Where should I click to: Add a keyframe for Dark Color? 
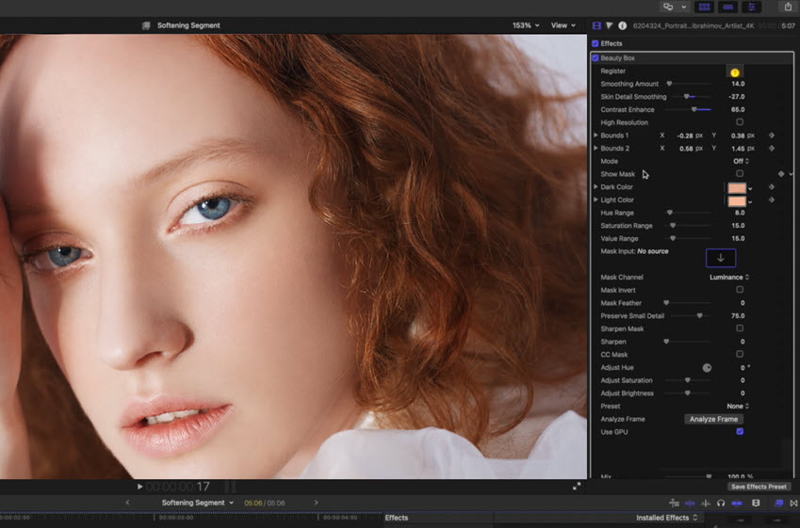tap(772, 186)
